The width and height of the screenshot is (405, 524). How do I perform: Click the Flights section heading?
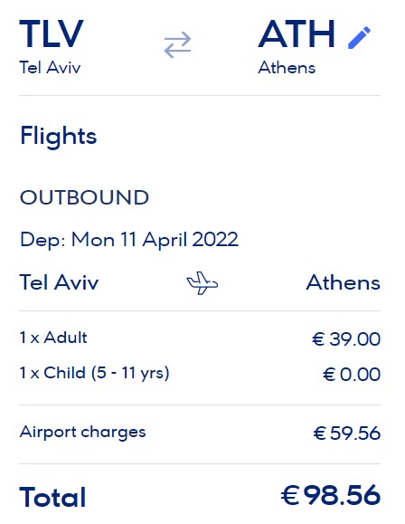[x=59, y=137]
